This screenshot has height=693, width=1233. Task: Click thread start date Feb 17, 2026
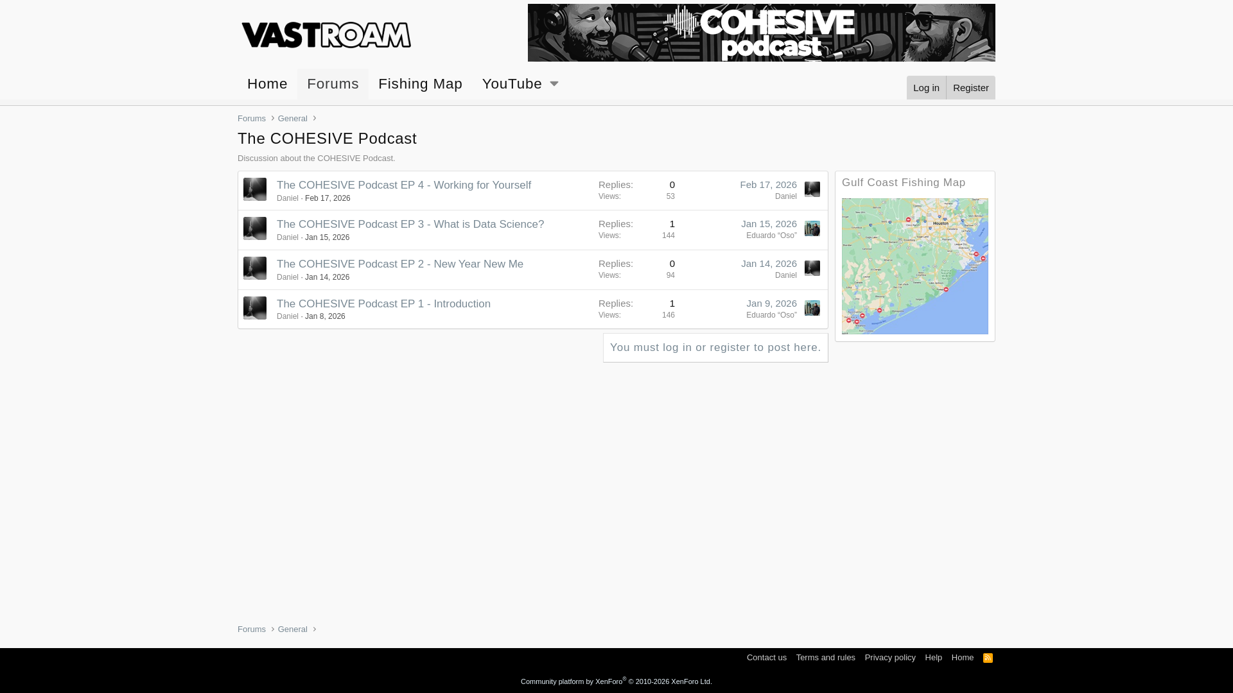(x=328, y=198)
